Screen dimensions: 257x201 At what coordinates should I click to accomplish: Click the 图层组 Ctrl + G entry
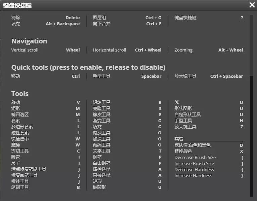coord(127,18)
